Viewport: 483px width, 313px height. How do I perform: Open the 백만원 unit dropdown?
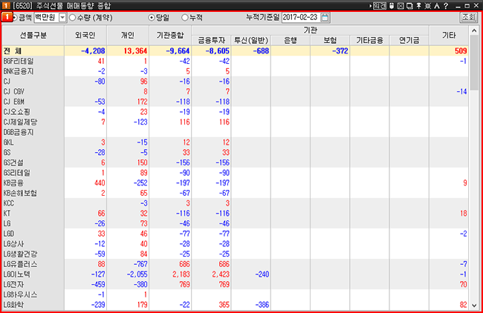coord(62,18)
